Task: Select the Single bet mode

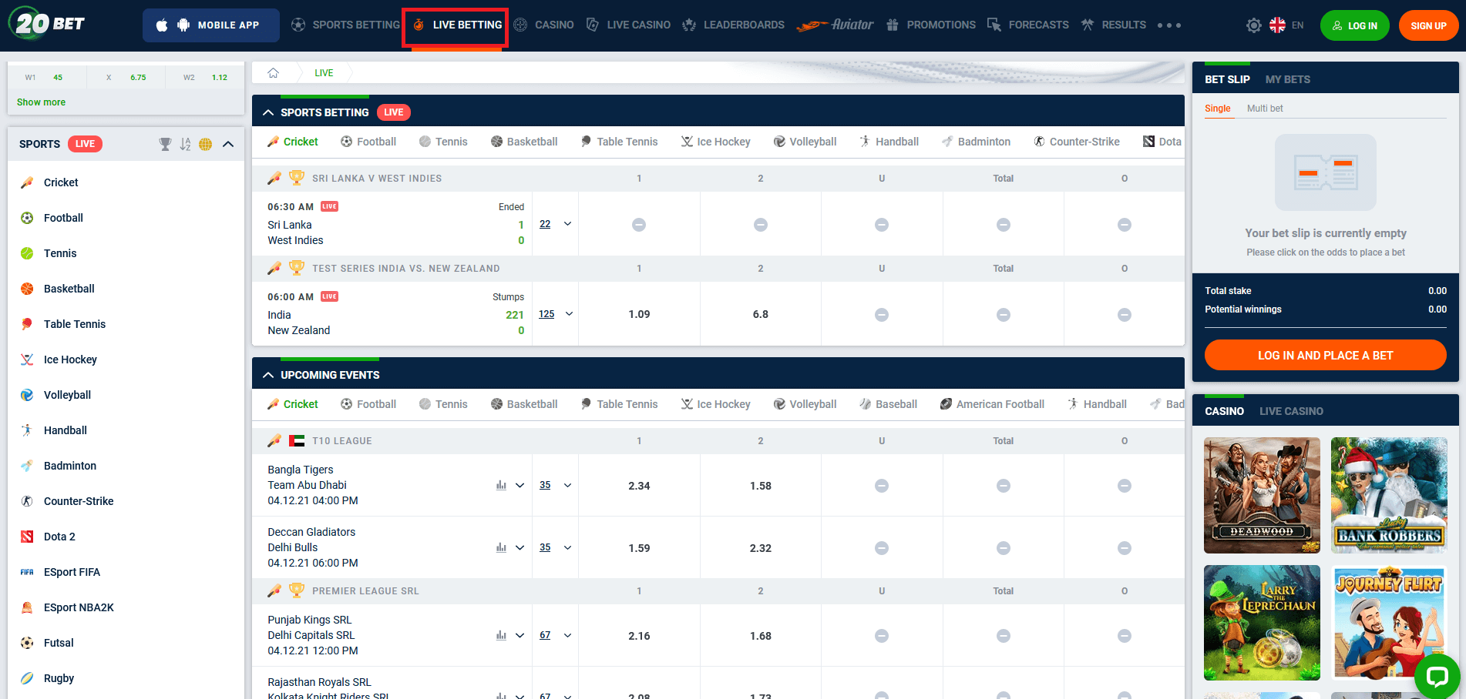Action: 1218,109
